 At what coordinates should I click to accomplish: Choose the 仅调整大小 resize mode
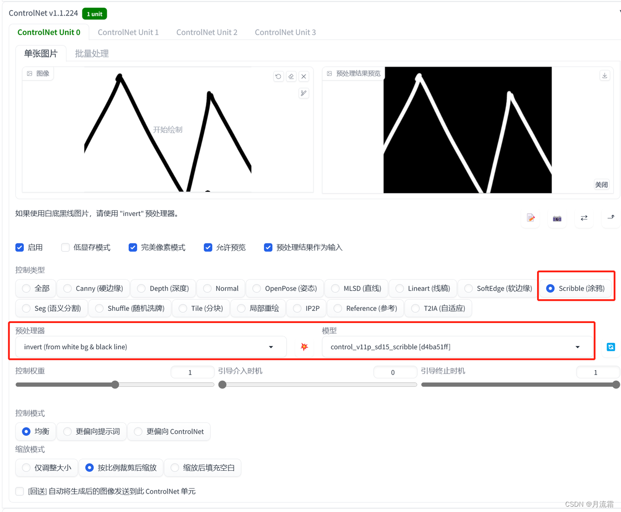coord(47,467)
